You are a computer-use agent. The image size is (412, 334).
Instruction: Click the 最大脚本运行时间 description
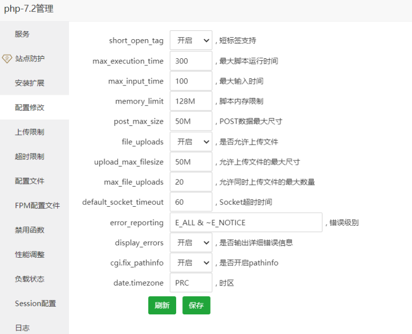[249, 61]
